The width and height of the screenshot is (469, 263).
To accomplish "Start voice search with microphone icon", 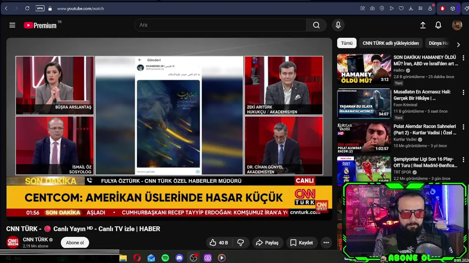I will coord(338,25).
